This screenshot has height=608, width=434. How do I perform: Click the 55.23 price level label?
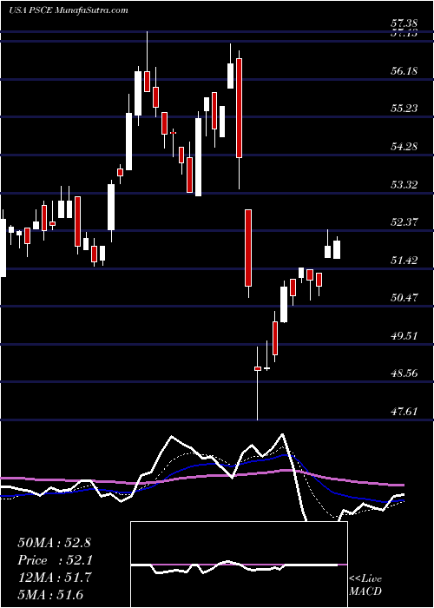pyautogui.click(x=404, y=109)
